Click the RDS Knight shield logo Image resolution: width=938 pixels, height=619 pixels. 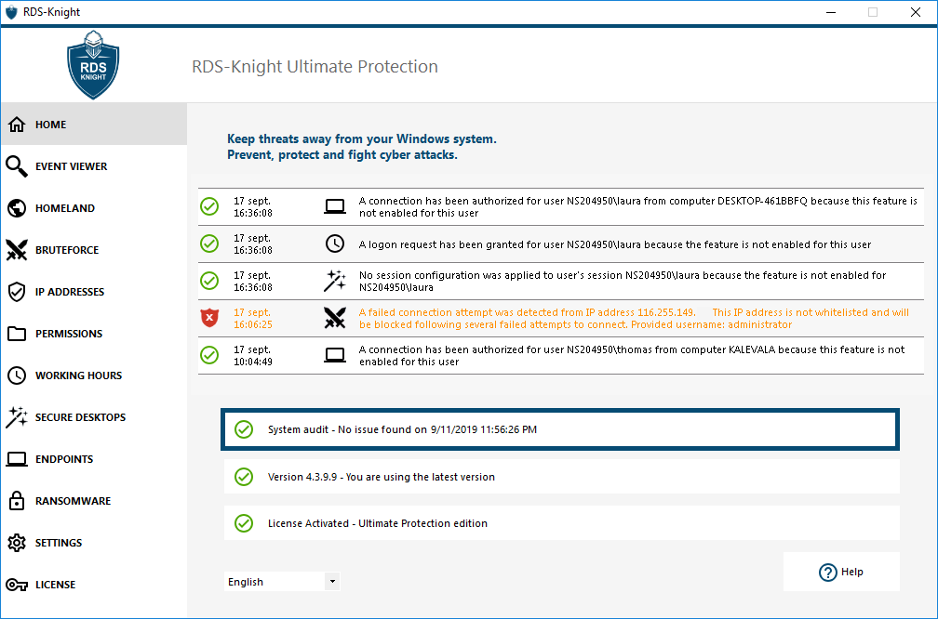(93, 65)
